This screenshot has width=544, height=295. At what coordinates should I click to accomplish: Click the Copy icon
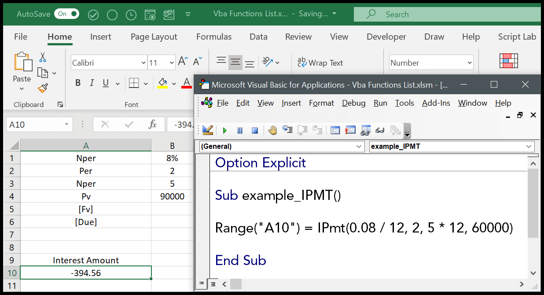pos(43,73)
